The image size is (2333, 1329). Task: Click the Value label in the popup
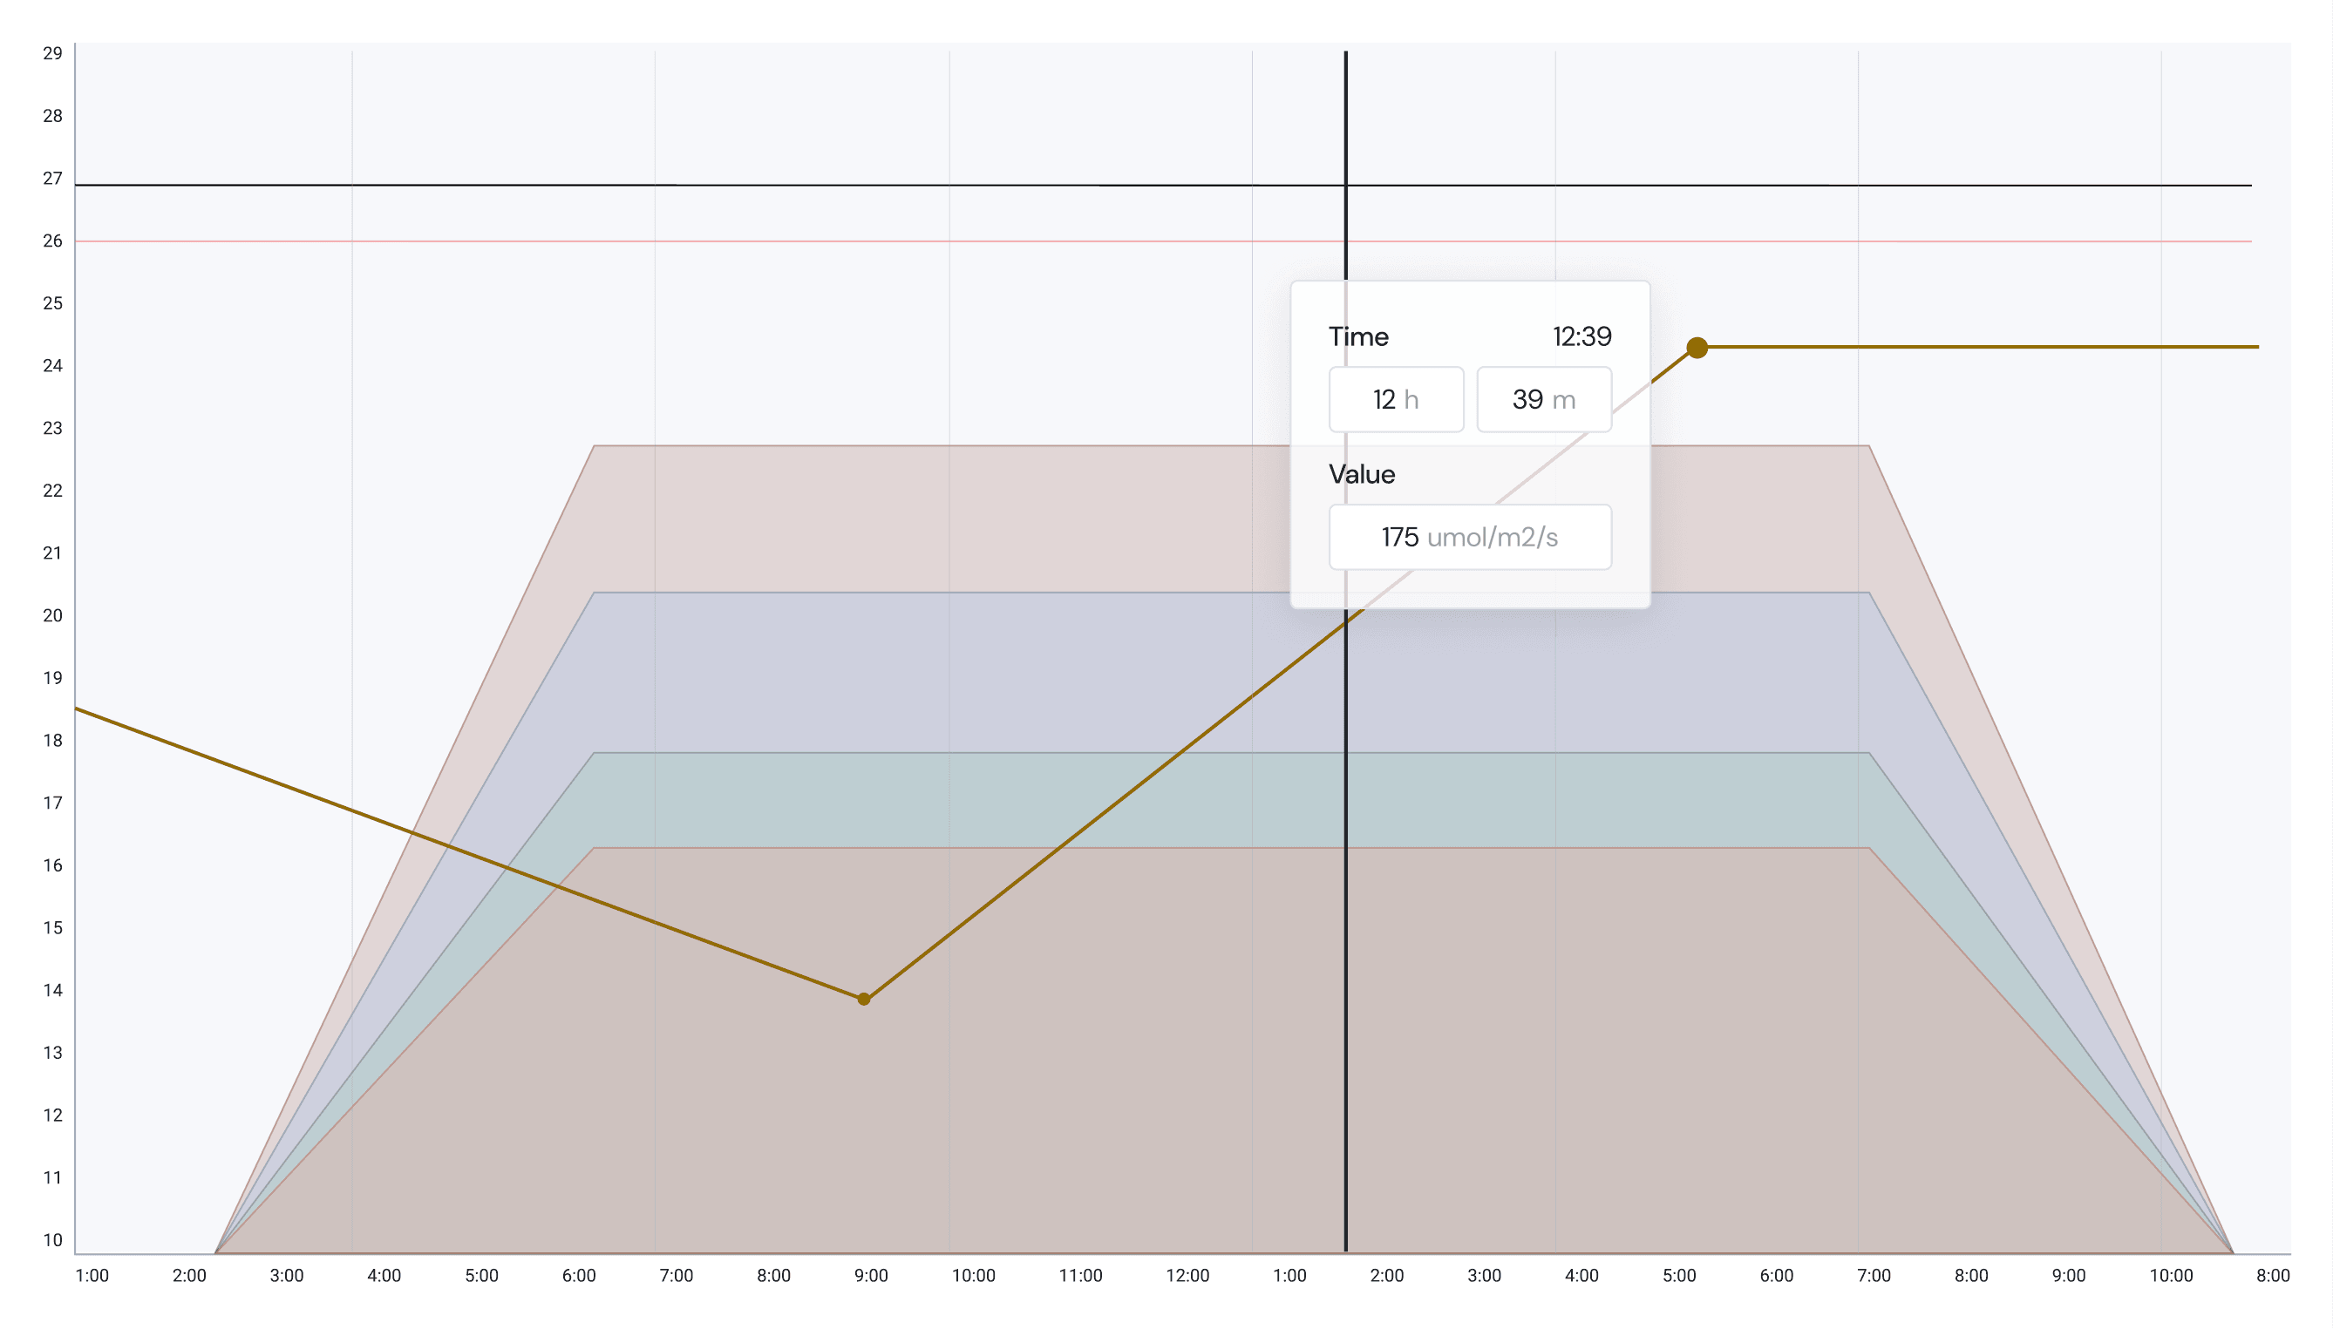(1362, 475)
